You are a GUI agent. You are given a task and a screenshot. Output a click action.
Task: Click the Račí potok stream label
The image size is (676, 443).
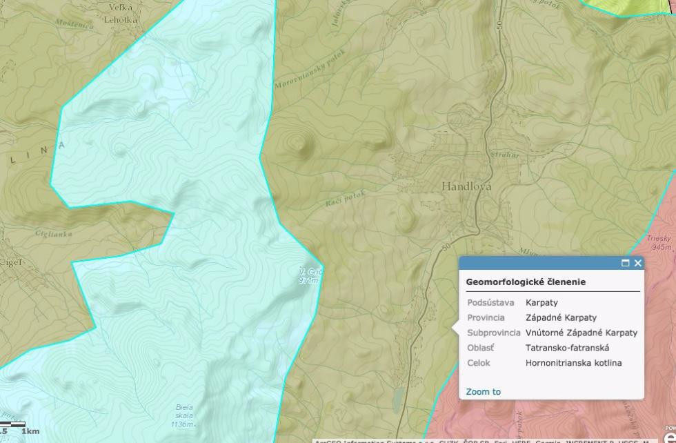tap(344, 199)
